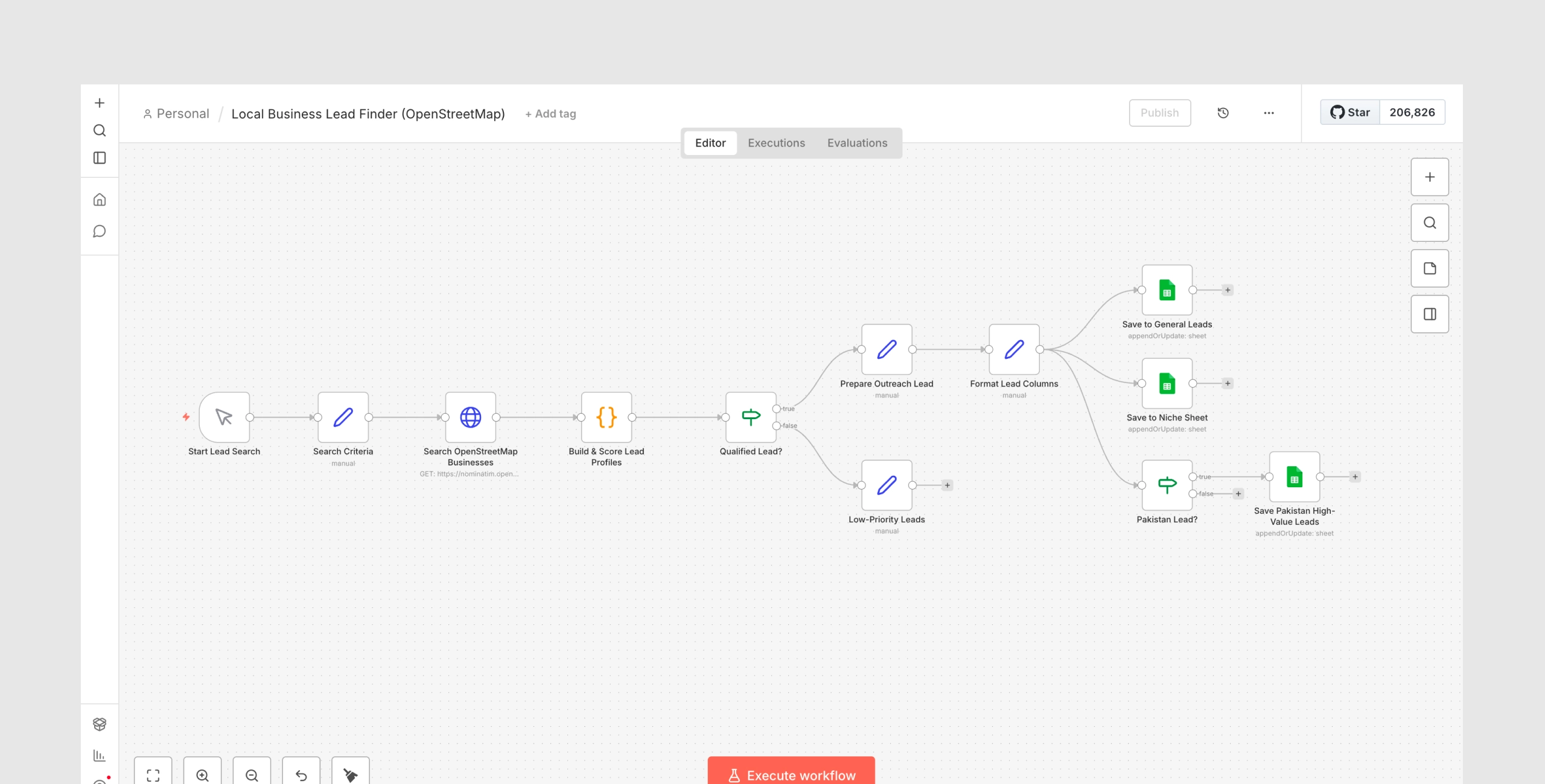Image resolution: width=1545 pixels, height=784 pixels.
Task: Select the Save to General Leads sheets node
Action: click(1167, 290)
